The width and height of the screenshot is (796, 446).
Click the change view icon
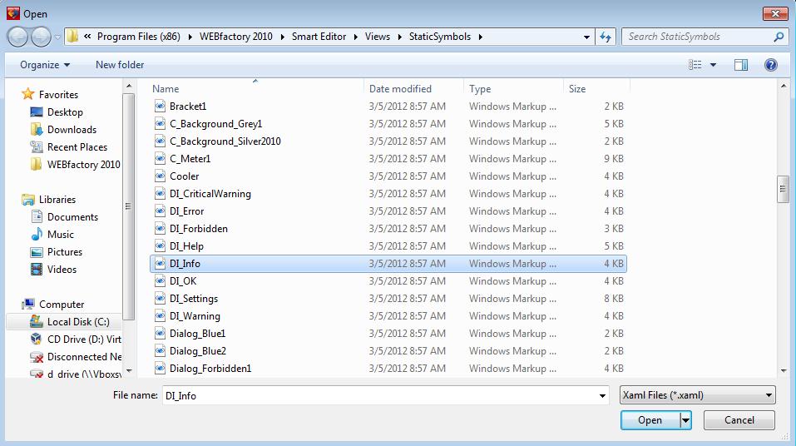[695, 65]
